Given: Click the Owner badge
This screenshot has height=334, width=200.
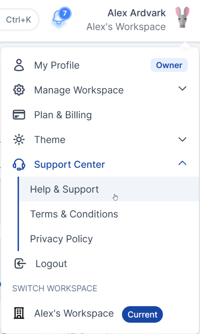Looking at the screenshot, I should pos(169,65).
